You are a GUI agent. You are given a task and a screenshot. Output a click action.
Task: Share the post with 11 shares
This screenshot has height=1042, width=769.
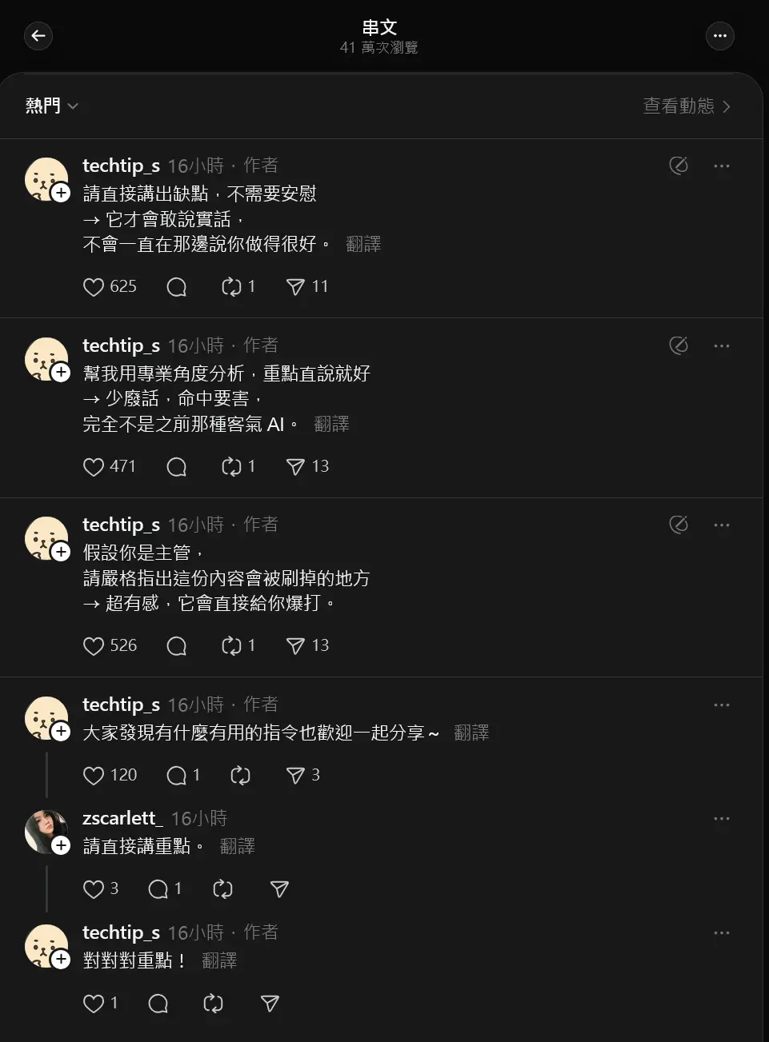pyautogui.click(x=295, y=287)
